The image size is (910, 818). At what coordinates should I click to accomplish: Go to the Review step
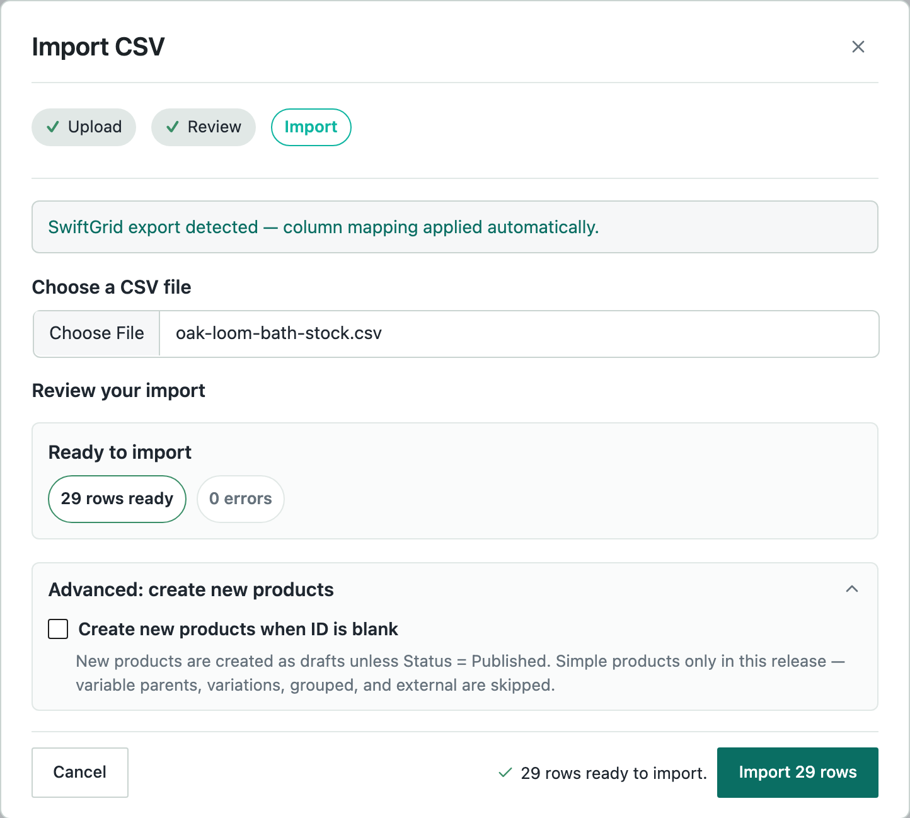pyautogui.click(x=204, y=127)
